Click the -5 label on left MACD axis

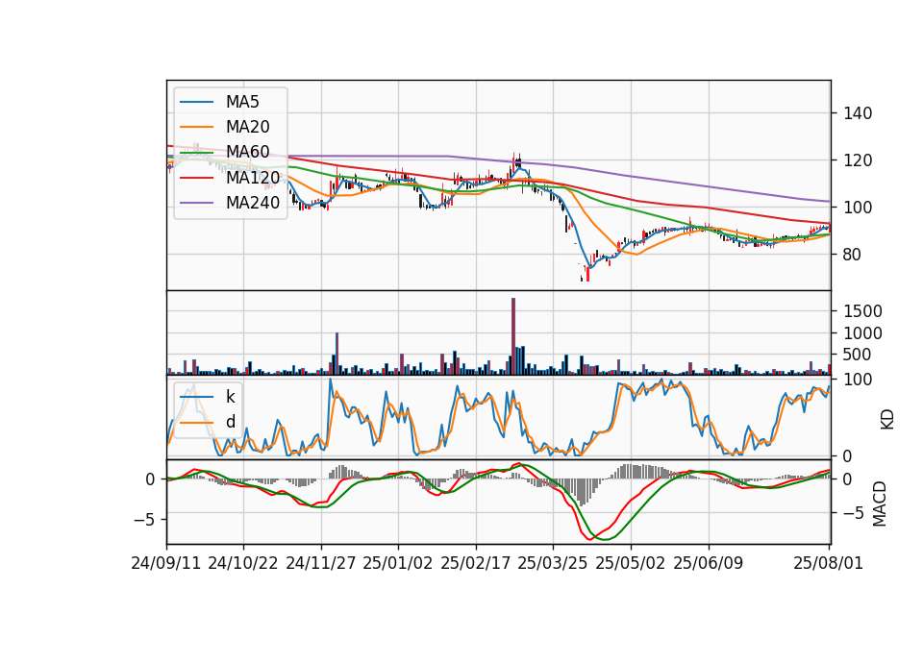pos(144,520)
